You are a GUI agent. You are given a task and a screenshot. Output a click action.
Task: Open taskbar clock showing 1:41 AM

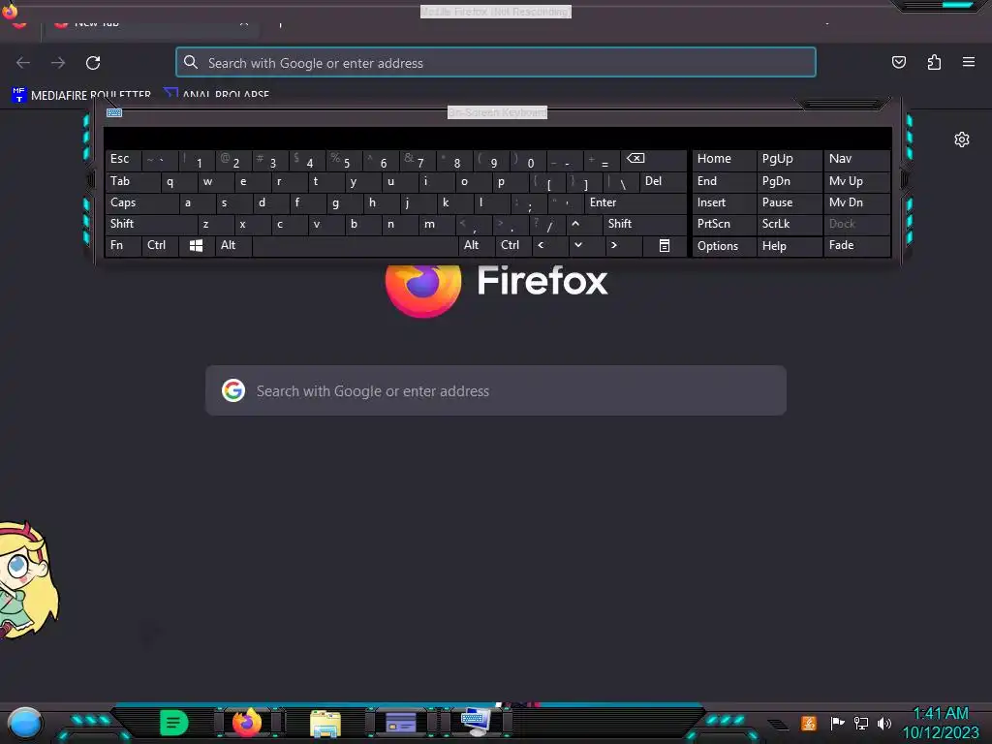tap(941, 723)
